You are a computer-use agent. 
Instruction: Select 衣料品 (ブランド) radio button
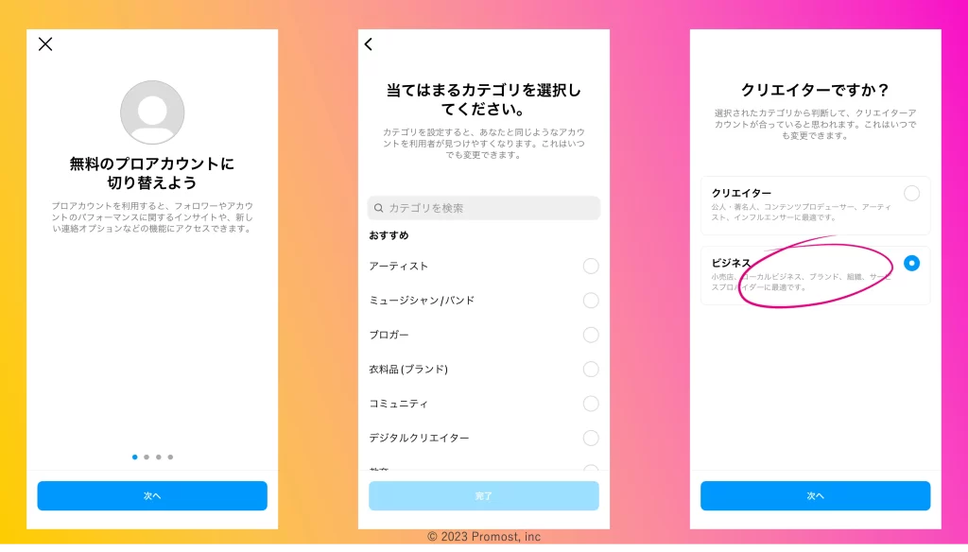pyautogui.click(x=591, y=369)
